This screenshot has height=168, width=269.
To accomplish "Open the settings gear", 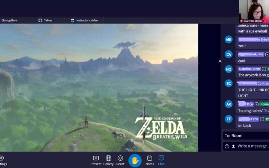I will point(2,158).
